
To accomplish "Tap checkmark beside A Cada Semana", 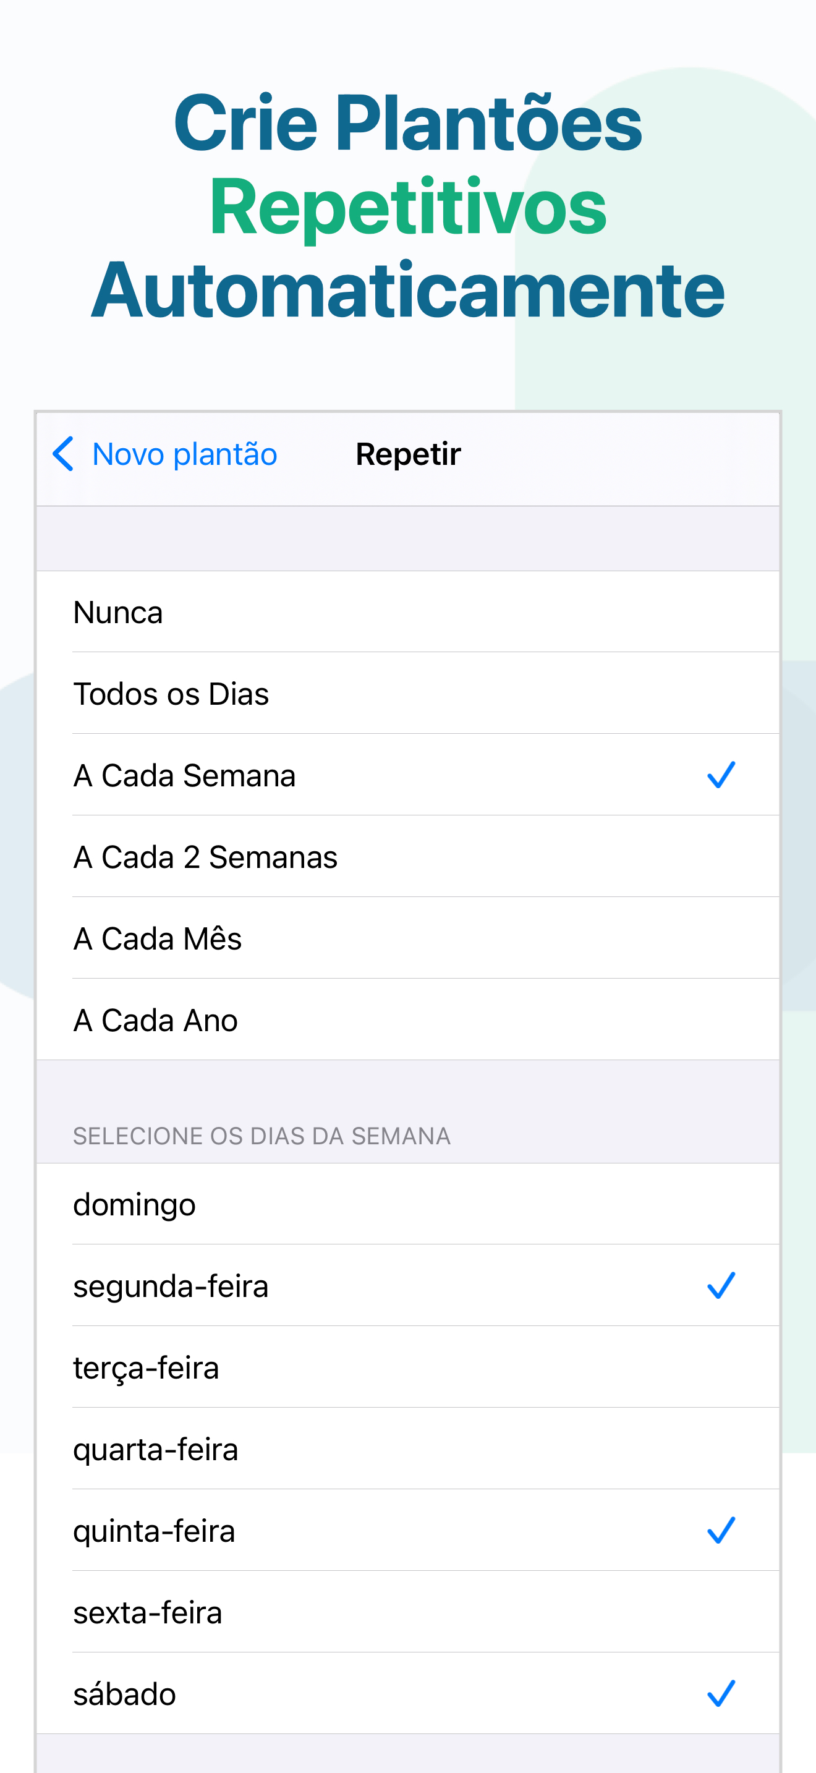I will [x=721, y=775].
